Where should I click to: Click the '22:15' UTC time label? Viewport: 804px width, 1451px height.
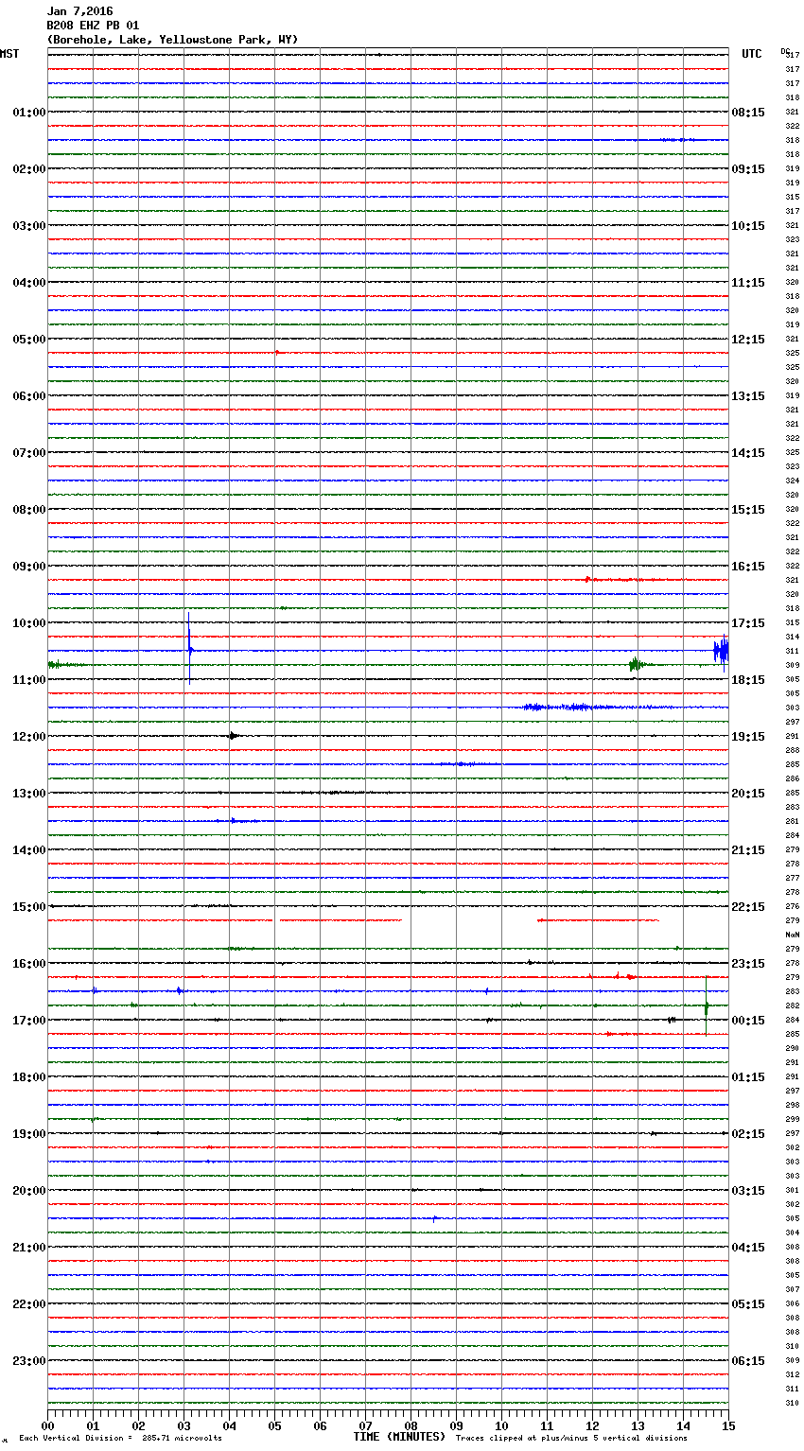pyautogui.click(x=748, y=907)
